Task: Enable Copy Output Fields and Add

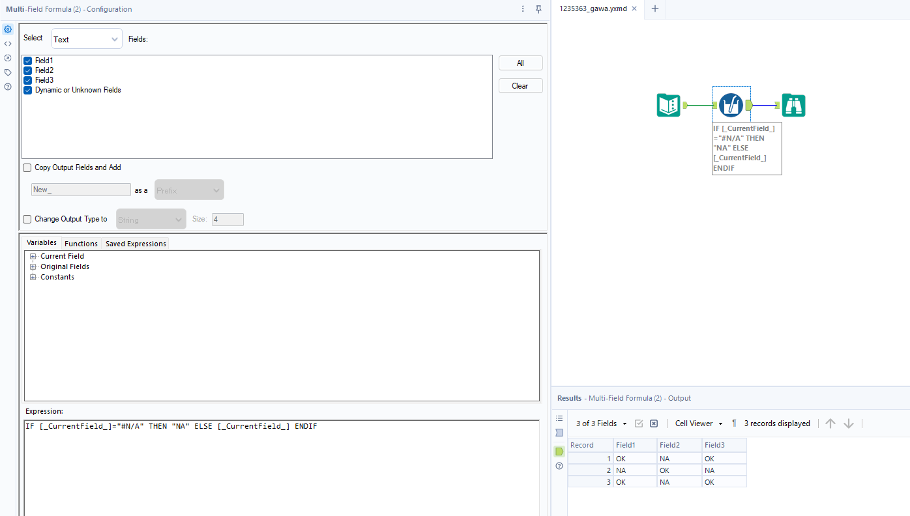Action: (27, 167)
